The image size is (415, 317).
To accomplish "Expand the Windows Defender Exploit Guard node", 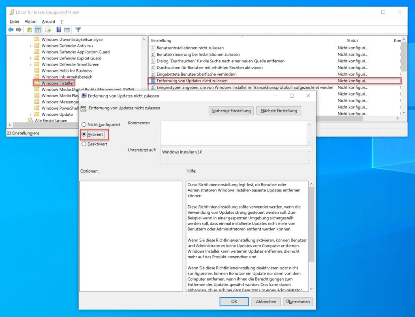I will point(30,58).
